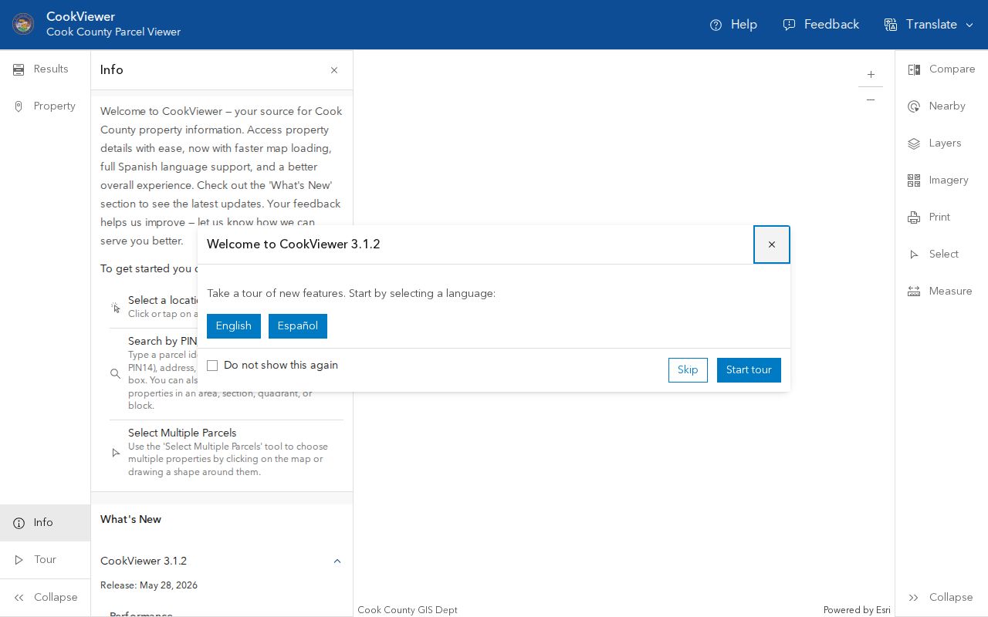Collapse the left sidebar
The width and height of the screenshot is (988, 617).
[46, 598]
